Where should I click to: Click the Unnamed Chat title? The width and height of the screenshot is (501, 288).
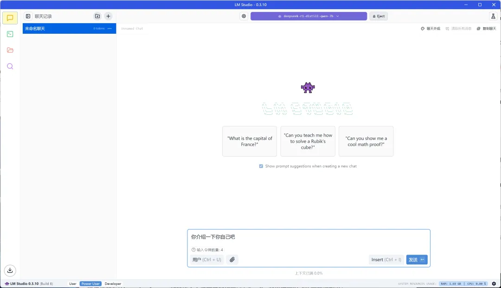[x=132, y=28]
